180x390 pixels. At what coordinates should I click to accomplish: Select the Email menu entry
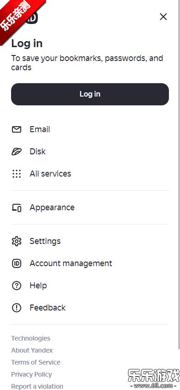[x=90, y=129]
